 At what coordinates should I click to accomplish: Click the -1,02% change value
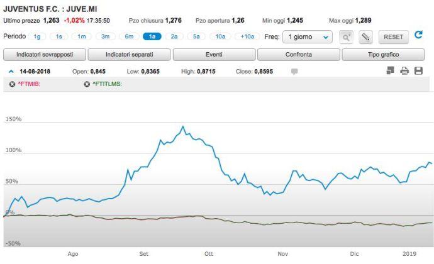click(74, 21)
